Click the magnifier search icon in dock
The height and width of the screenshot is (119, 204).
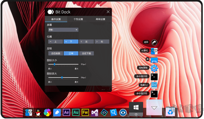click(113, 112)
